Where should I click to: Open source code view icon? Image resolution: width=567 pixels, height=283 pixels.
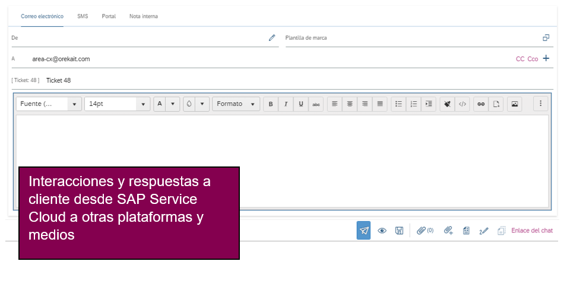[462, 104]
